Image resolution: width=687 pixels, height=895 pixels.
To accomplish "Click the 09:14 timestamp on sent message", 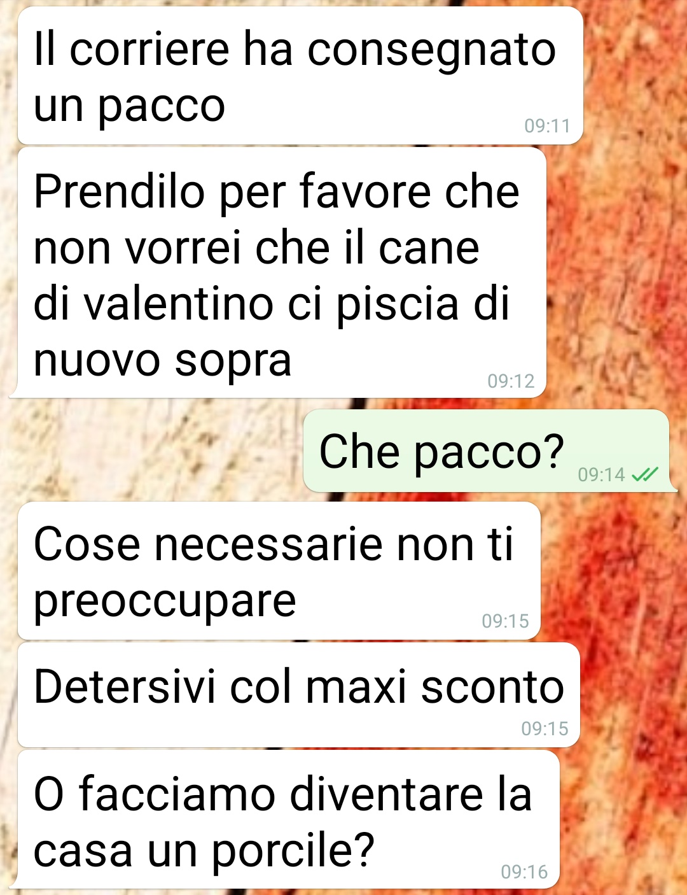I will coord(602,475).
